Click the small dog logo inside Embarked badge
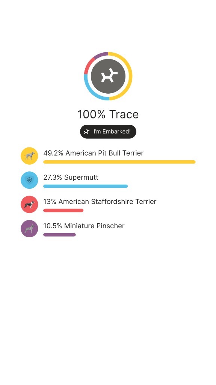The height and width of the screenshot is (385, 216). point(87,132)
